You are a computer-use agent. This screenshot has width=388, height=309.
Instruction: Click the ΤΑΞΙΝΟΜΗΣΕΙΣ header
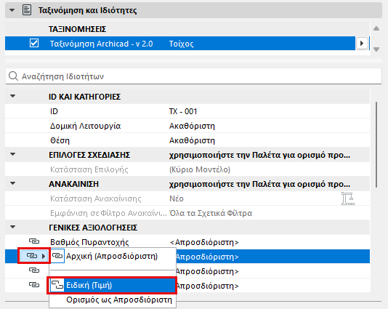pos(77,29)
